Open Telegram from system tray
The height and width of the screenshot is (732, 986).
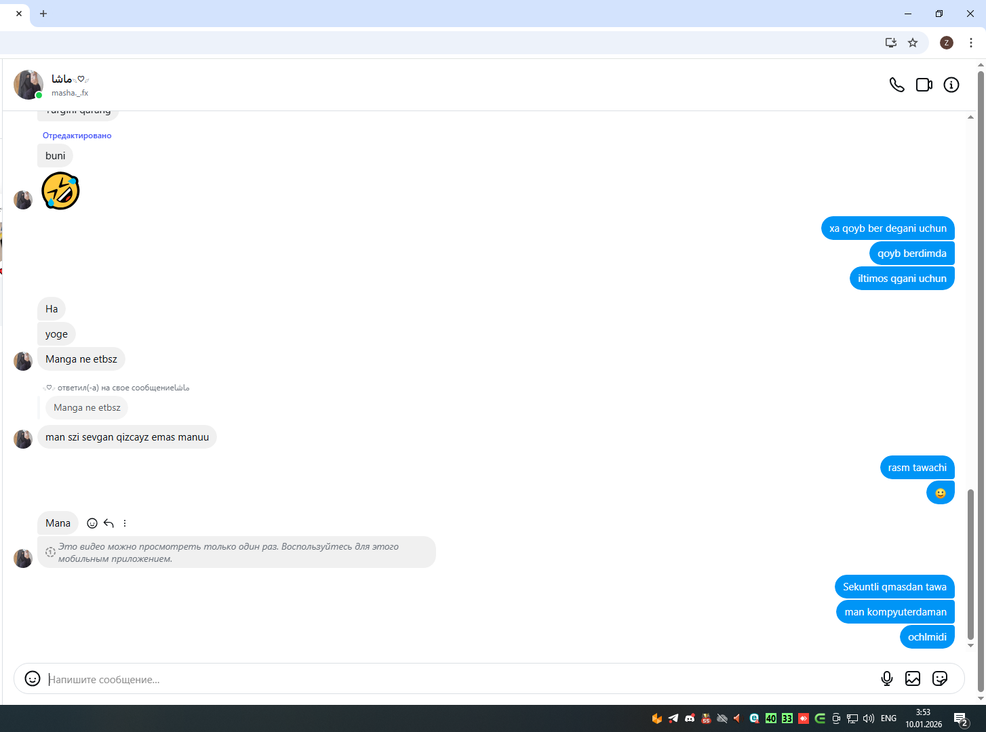pyautogui.click(x=673, y=718)
